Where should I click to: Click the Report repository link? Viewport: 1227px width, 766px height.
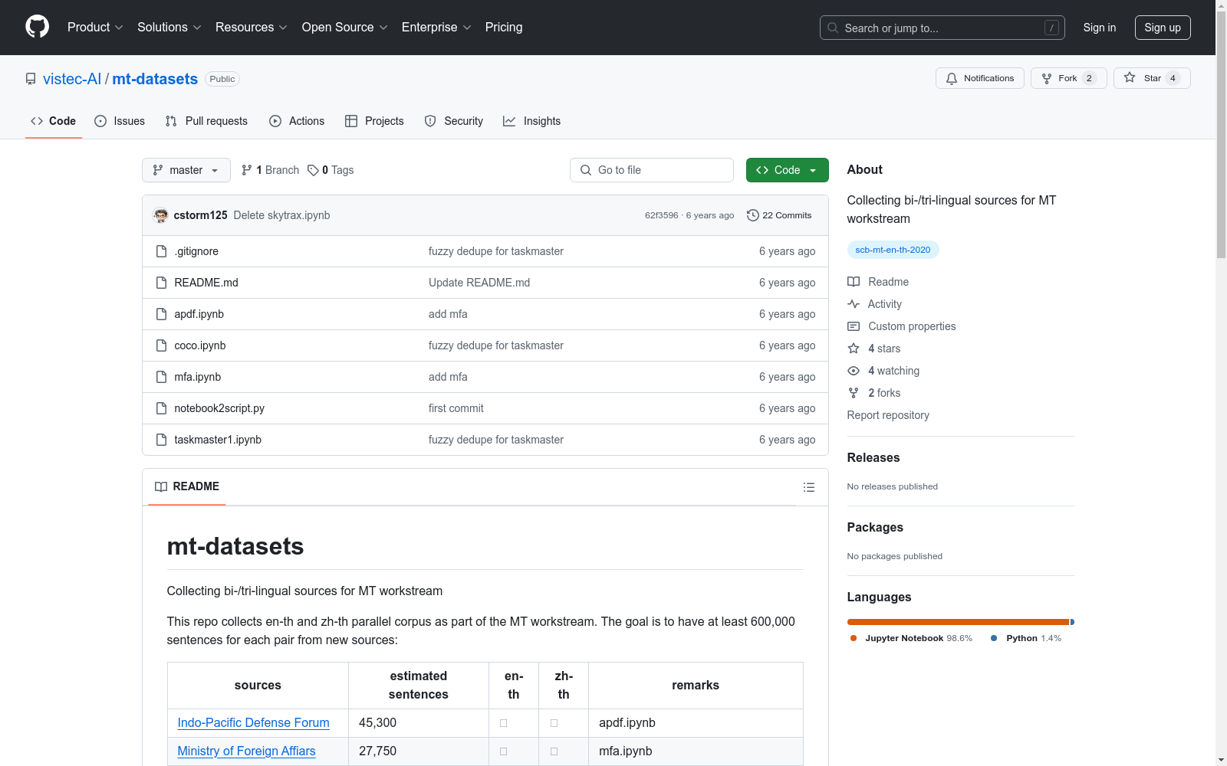tap(888, 415)
